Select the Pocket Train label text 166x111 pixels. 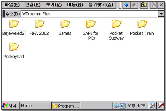[x=142, y=33]
